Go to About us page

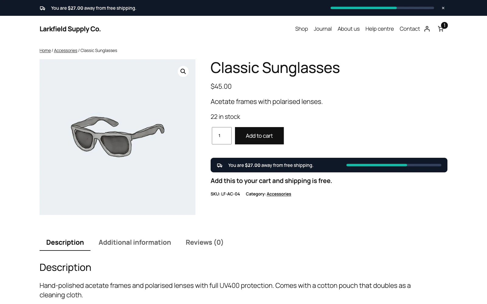pos(349,29)
